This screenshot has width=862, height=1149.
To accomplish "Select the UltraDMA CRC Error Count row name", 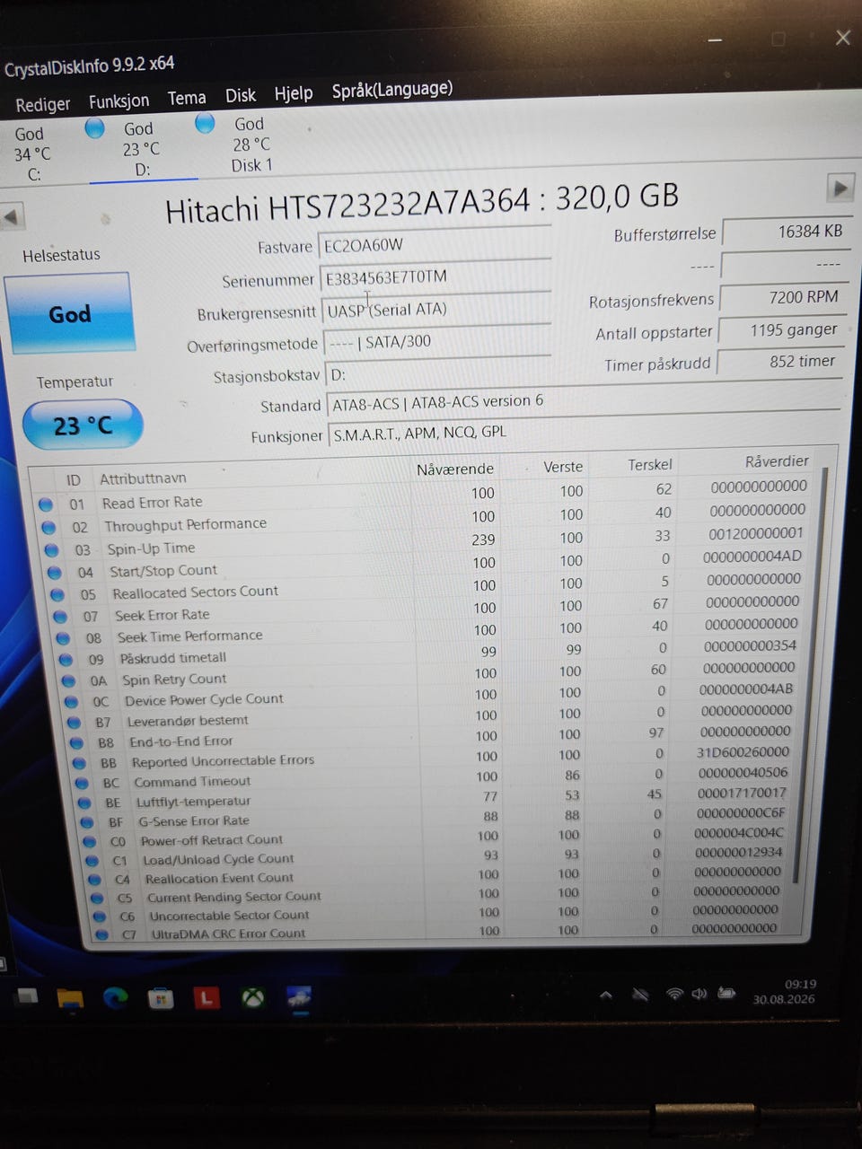I will pyautogui.click(x=227, y=934).
